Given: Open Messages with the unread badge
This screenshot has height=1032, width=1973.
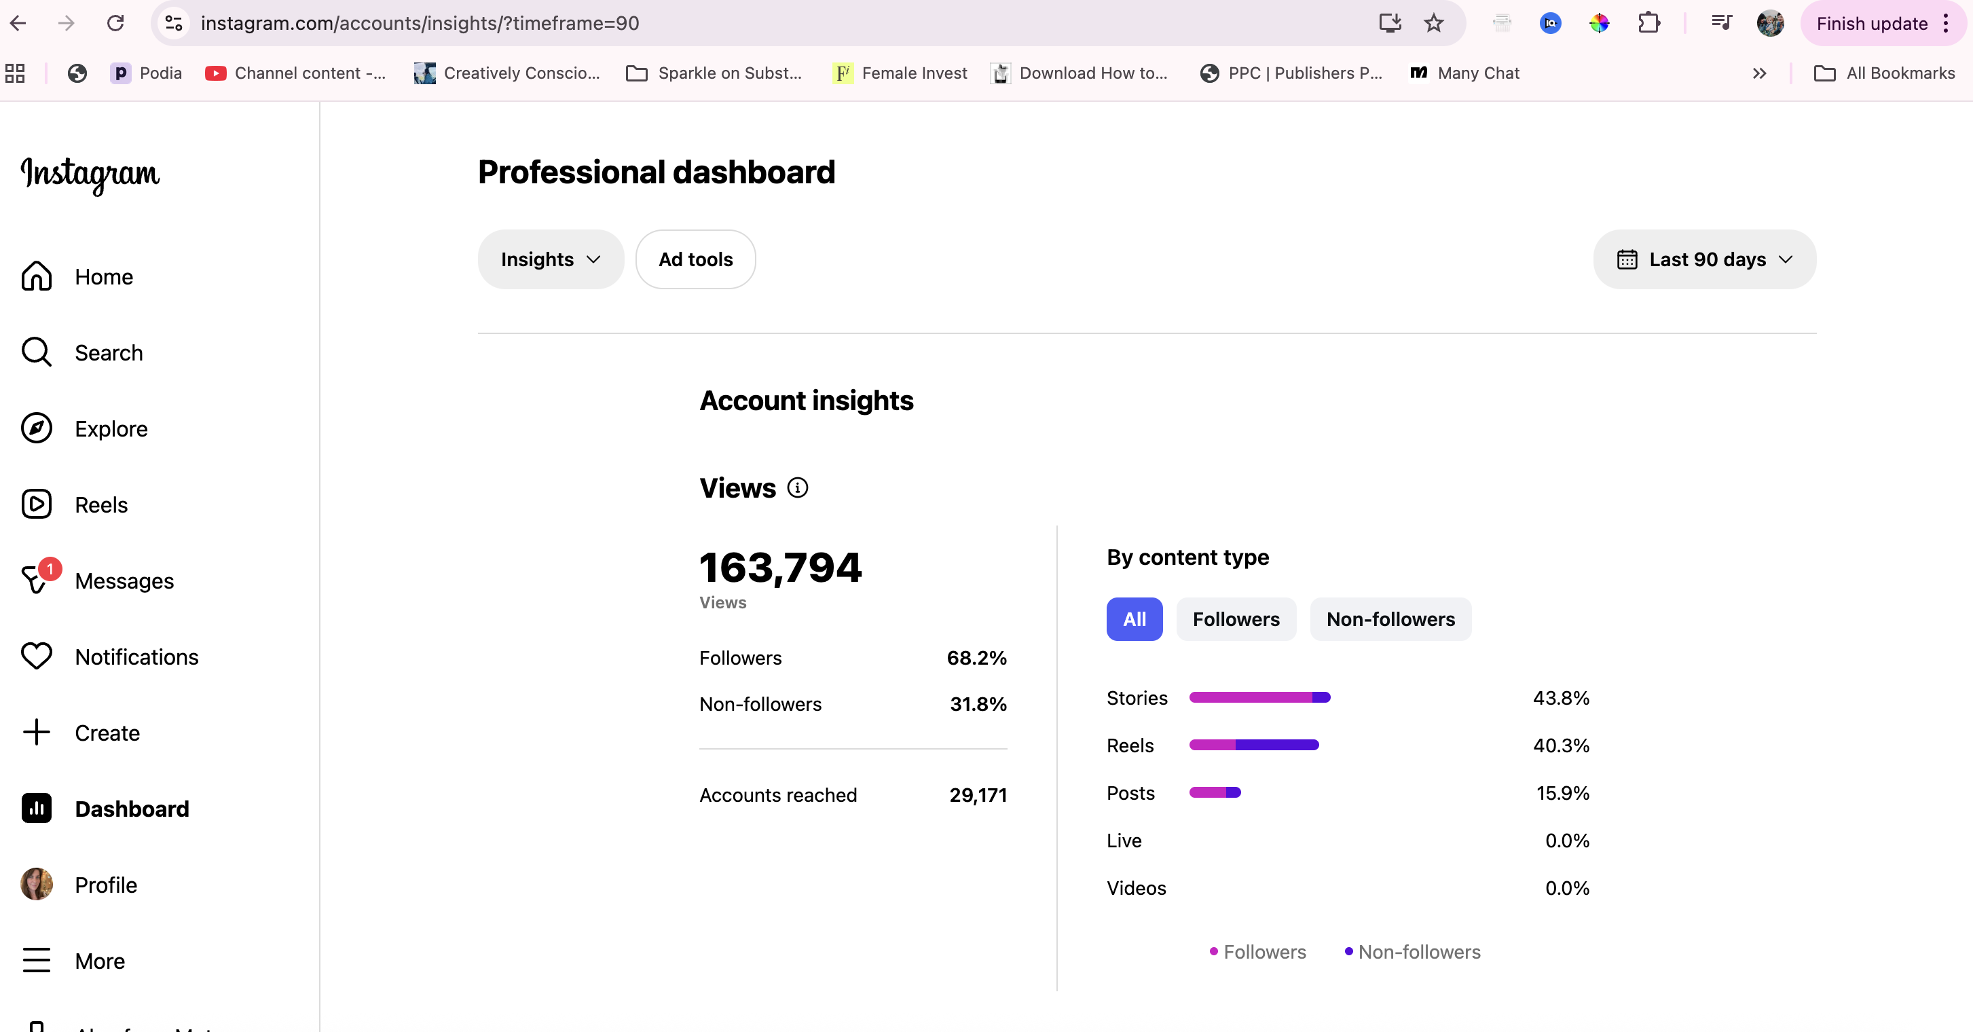Looking at the screenshot, I should click(36, 580).
